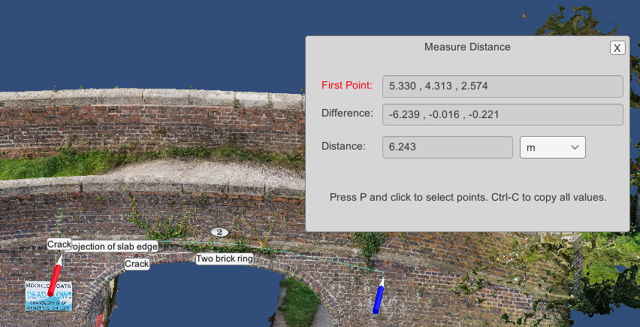Click the Crack label beside the arch
Viewport: 640px width, 327px height.
[137, 264]
